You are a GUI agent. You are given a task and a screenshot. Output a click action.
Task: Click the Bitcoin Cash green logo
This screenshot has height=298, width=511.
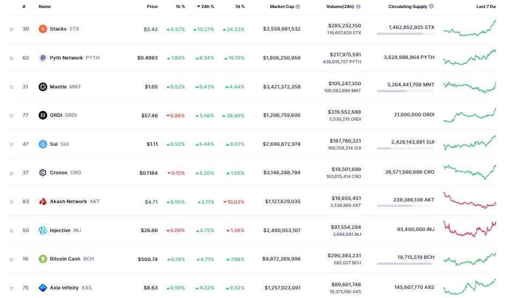tap(43, 259)
